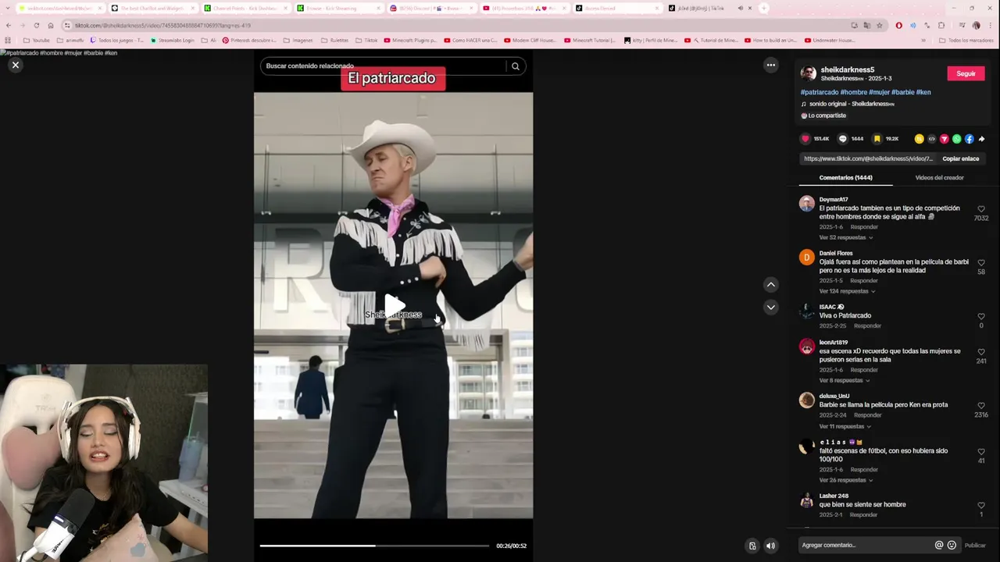Click Responder under Lasher 248's comment
Screen dimensions: 1000x562
(x=863, y=515)
